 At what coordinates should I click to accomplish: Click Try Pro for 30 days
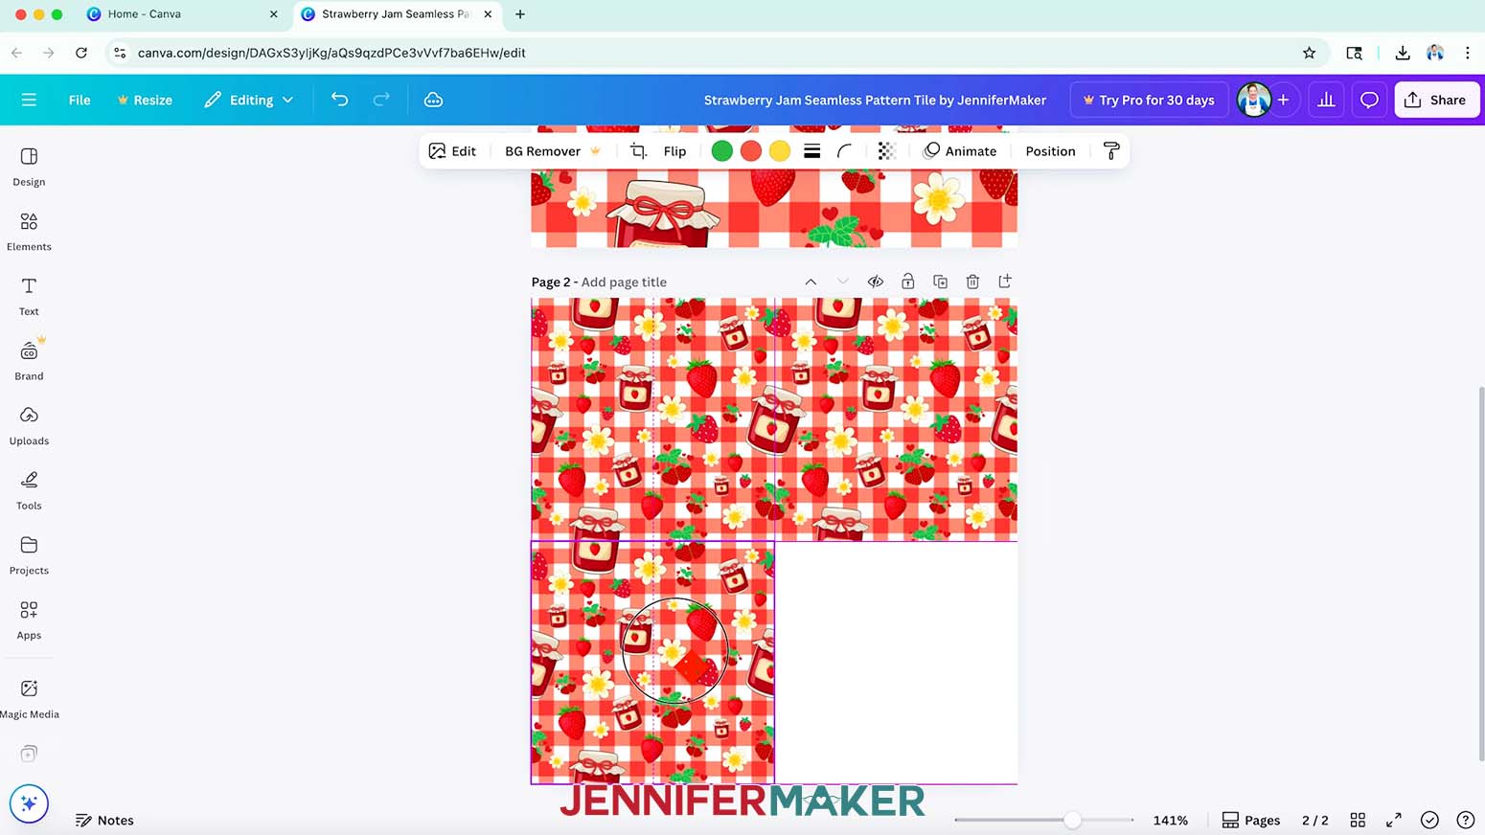pyautogui.click(x=1149, y=100)
